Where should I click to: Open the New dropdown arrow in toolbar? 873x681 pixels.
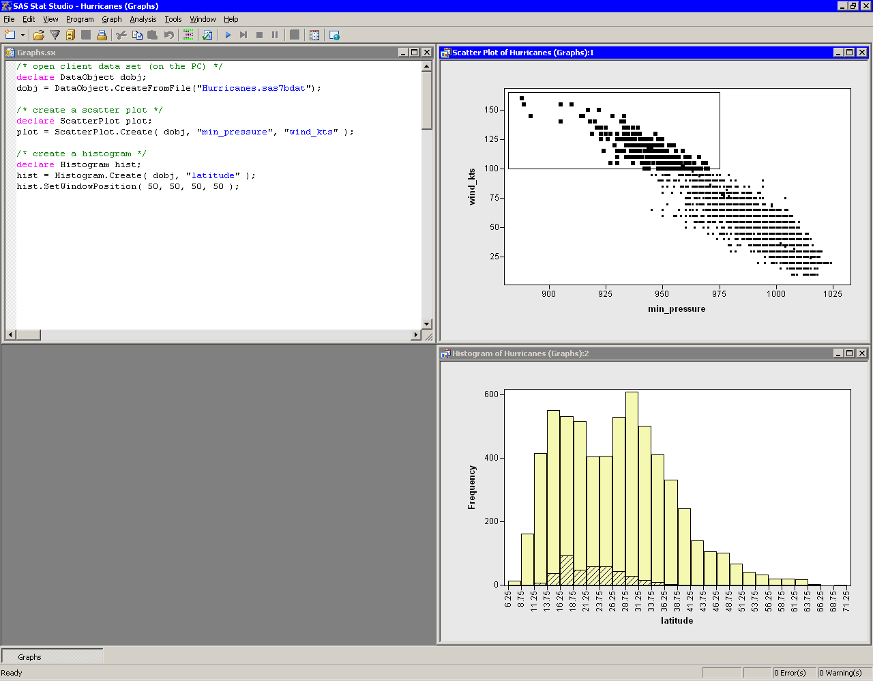pyautogui.click(x=23, y=35)
